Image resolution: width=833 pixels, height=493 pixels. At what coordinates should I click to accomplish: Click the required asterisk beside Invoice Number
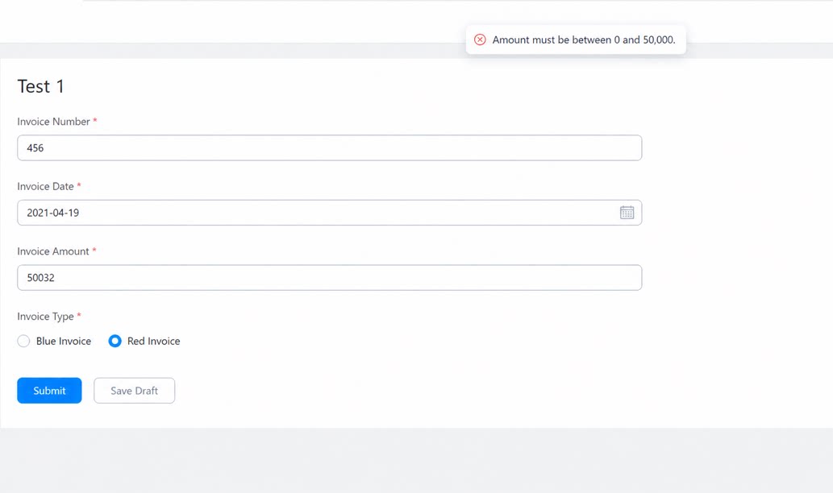(x=95, y=121)
